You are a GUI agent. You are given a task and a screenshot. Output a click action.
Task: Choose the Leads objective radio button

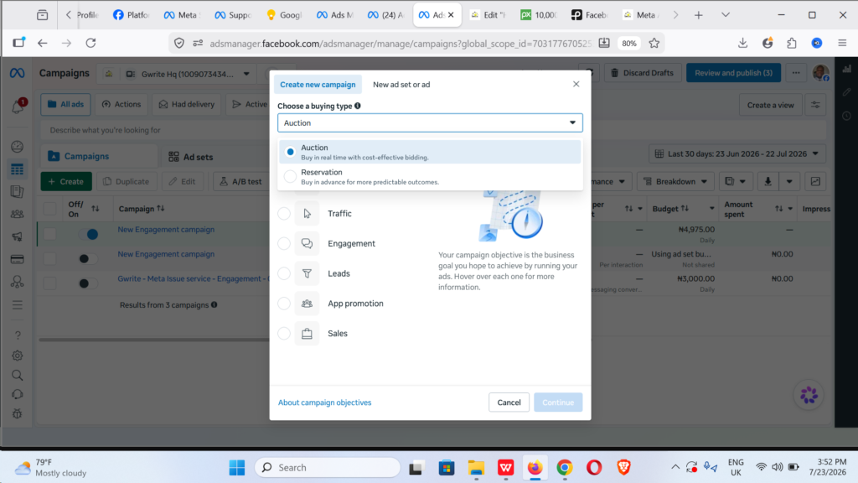point(284,273)
